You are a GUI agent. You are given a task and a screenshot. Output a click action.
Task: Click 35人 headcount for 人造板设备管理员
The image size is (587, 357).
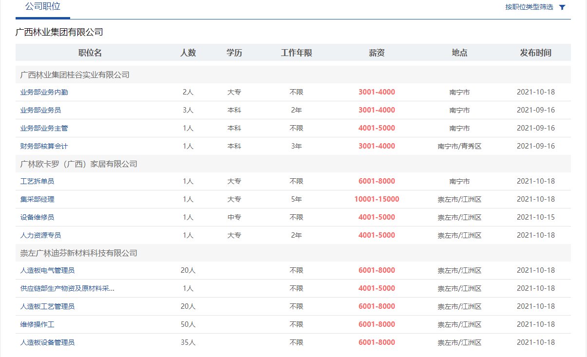(188, 342)
